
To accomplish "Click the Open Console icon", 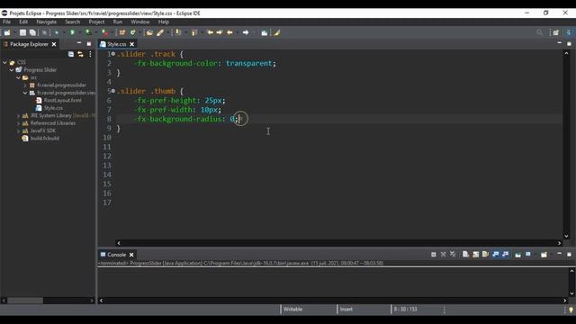I will pyautogui.click(x=544, y=254).
